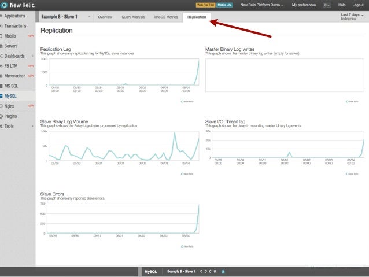Expand the Tools submenu arrow
This screenshot has height=277, width=369.
click(x=32, y=126)
